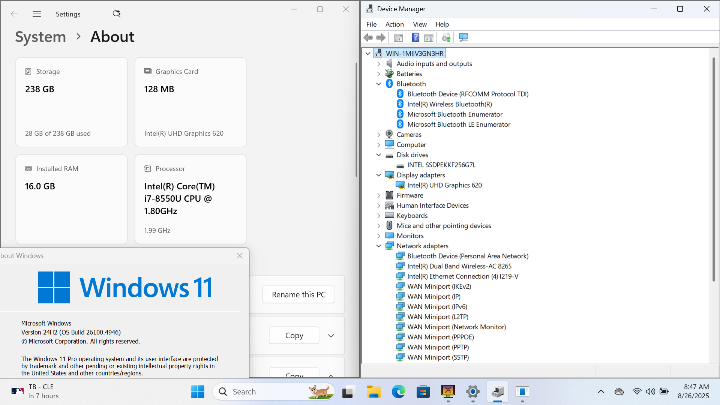Viewport: 720px width, 405px height.
Task: Click the Device Manager vertical scrollbar
Action: (x=714, y=169)
